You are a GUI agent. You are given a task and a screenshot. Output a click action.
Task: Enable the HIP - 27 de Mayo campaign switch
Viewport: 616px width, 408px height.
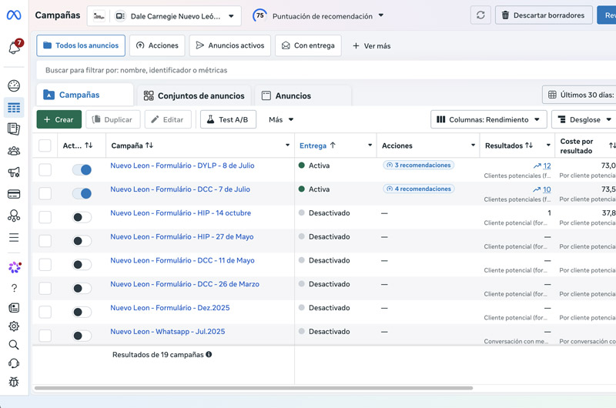[82, 241]
